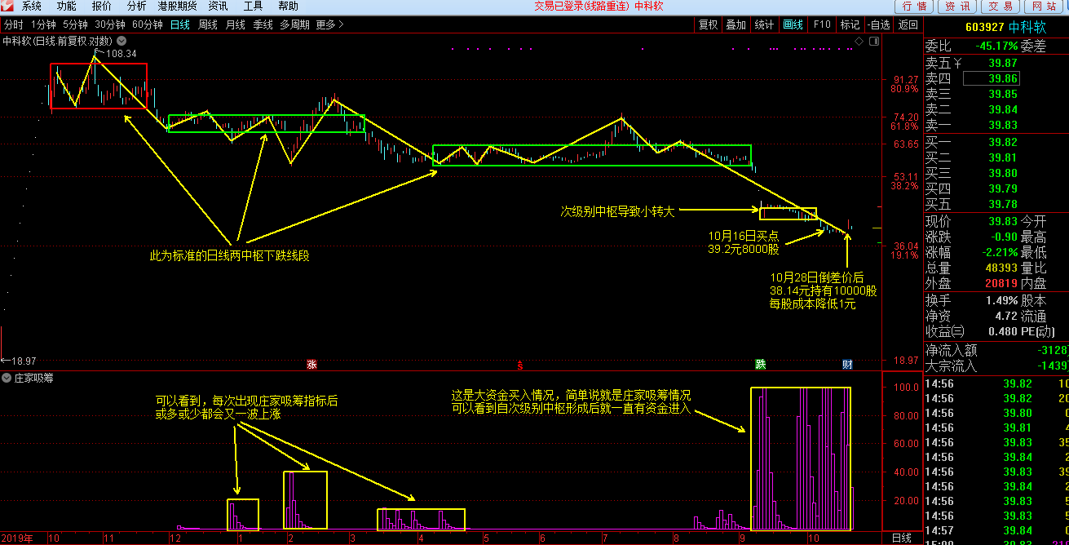Click the blue 财 event marker
This screenshot has height=545, width=1069.
[847, 365]
